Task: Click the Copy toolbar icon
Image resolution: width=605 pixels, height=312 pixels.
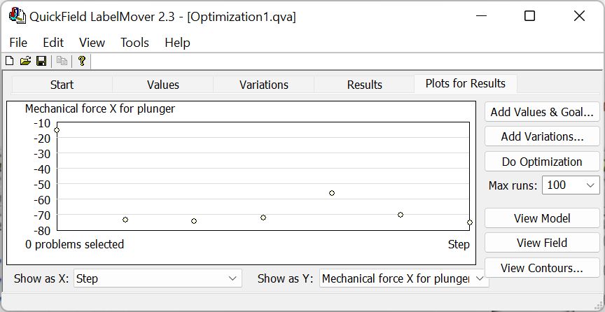Action: 62,62
